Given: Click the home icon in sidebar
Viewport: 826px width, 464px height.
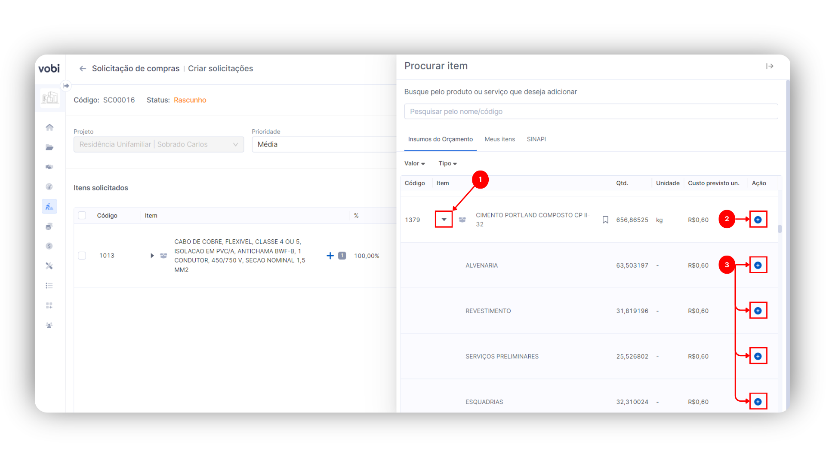Looking at the screenshot, I should click(x=49, y=127).
